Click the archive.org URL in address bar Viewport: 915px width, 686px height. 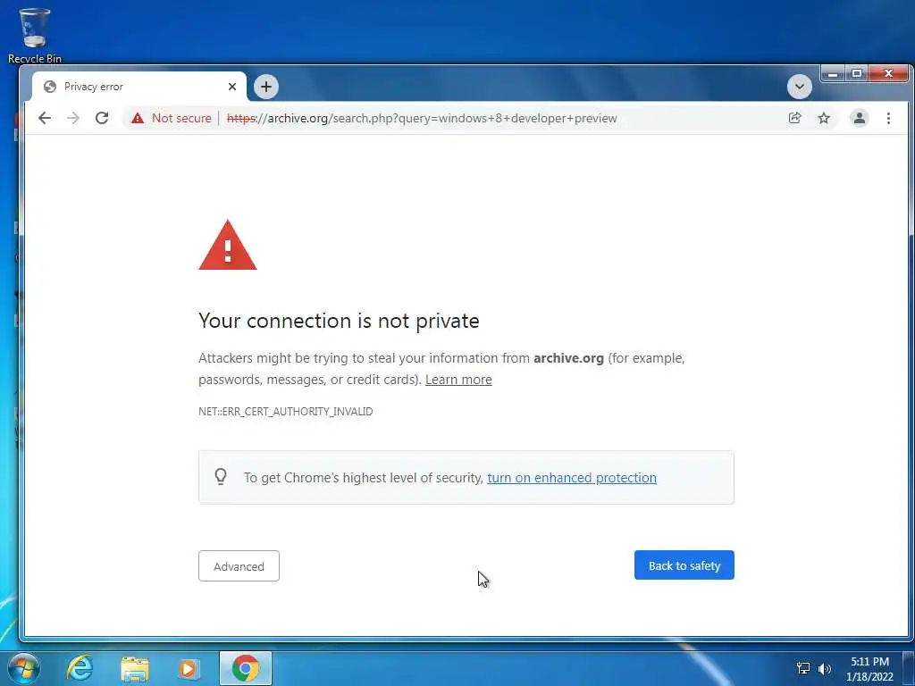(x=422, y=119)
